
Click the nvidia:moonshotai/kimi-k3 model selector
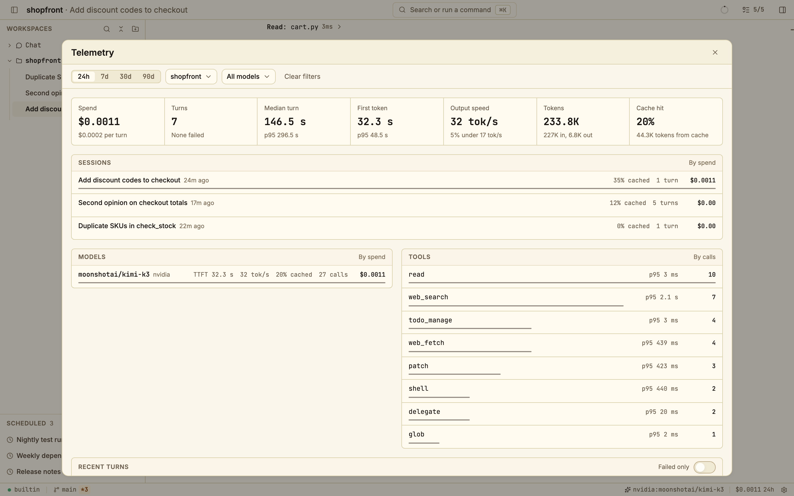point(674,489)
